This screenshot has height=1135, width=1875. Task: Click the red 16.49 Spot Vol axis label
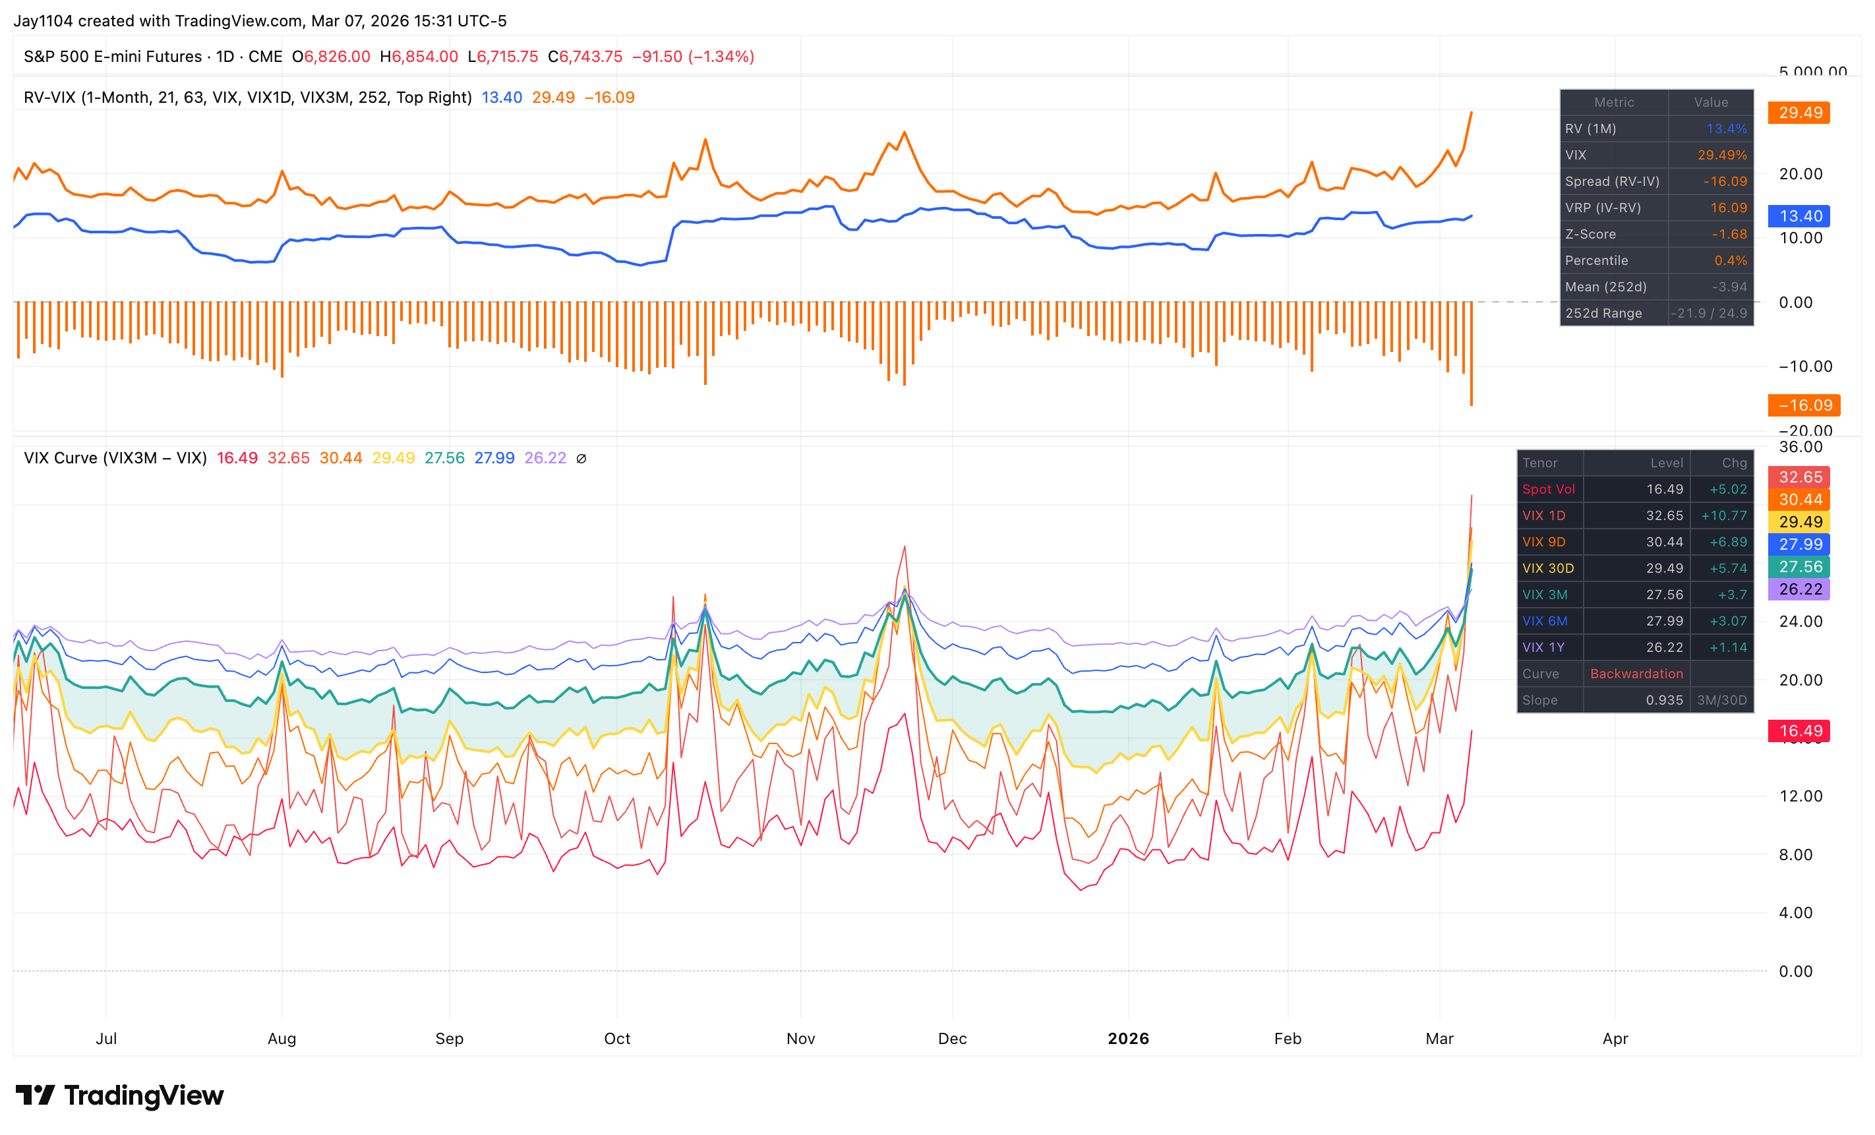click(x=1799, y=731)
